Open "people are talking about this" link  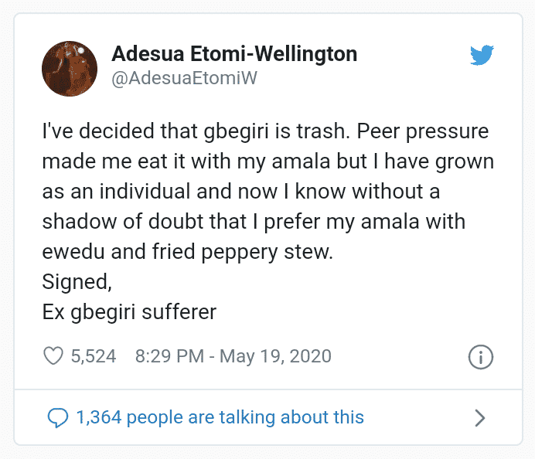pyautogui.click(x=245, y=418)
